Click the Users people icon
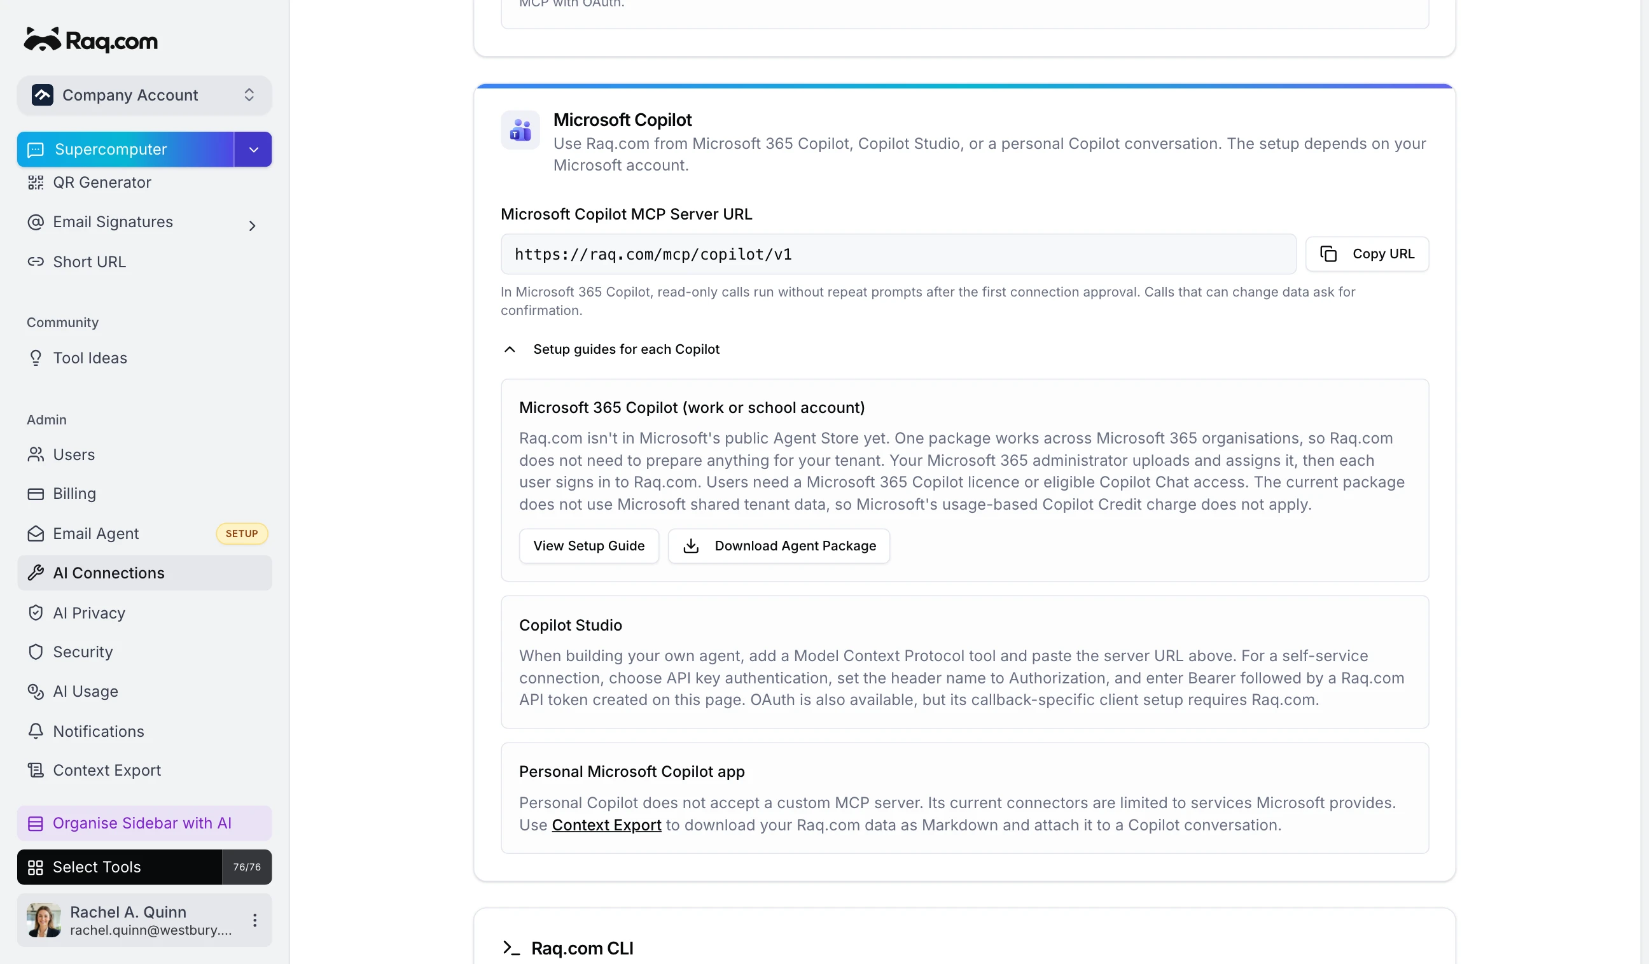 [x=36, y=454]
